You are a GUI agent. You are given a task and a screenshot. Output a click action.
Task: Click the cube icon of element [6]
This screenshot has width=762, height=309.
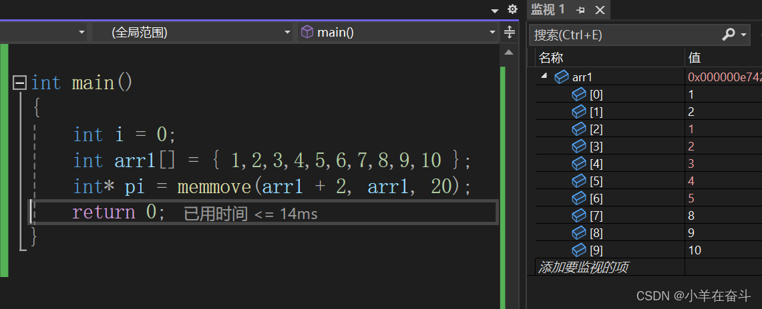point(579,198)
